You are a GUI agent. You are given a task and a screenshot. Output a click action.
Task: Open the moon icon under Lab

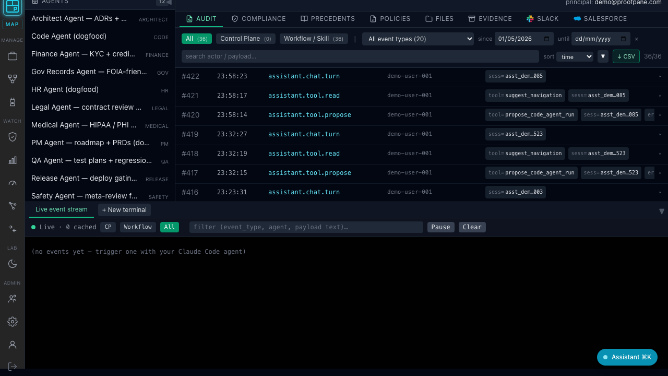click(x=13, y=264)
